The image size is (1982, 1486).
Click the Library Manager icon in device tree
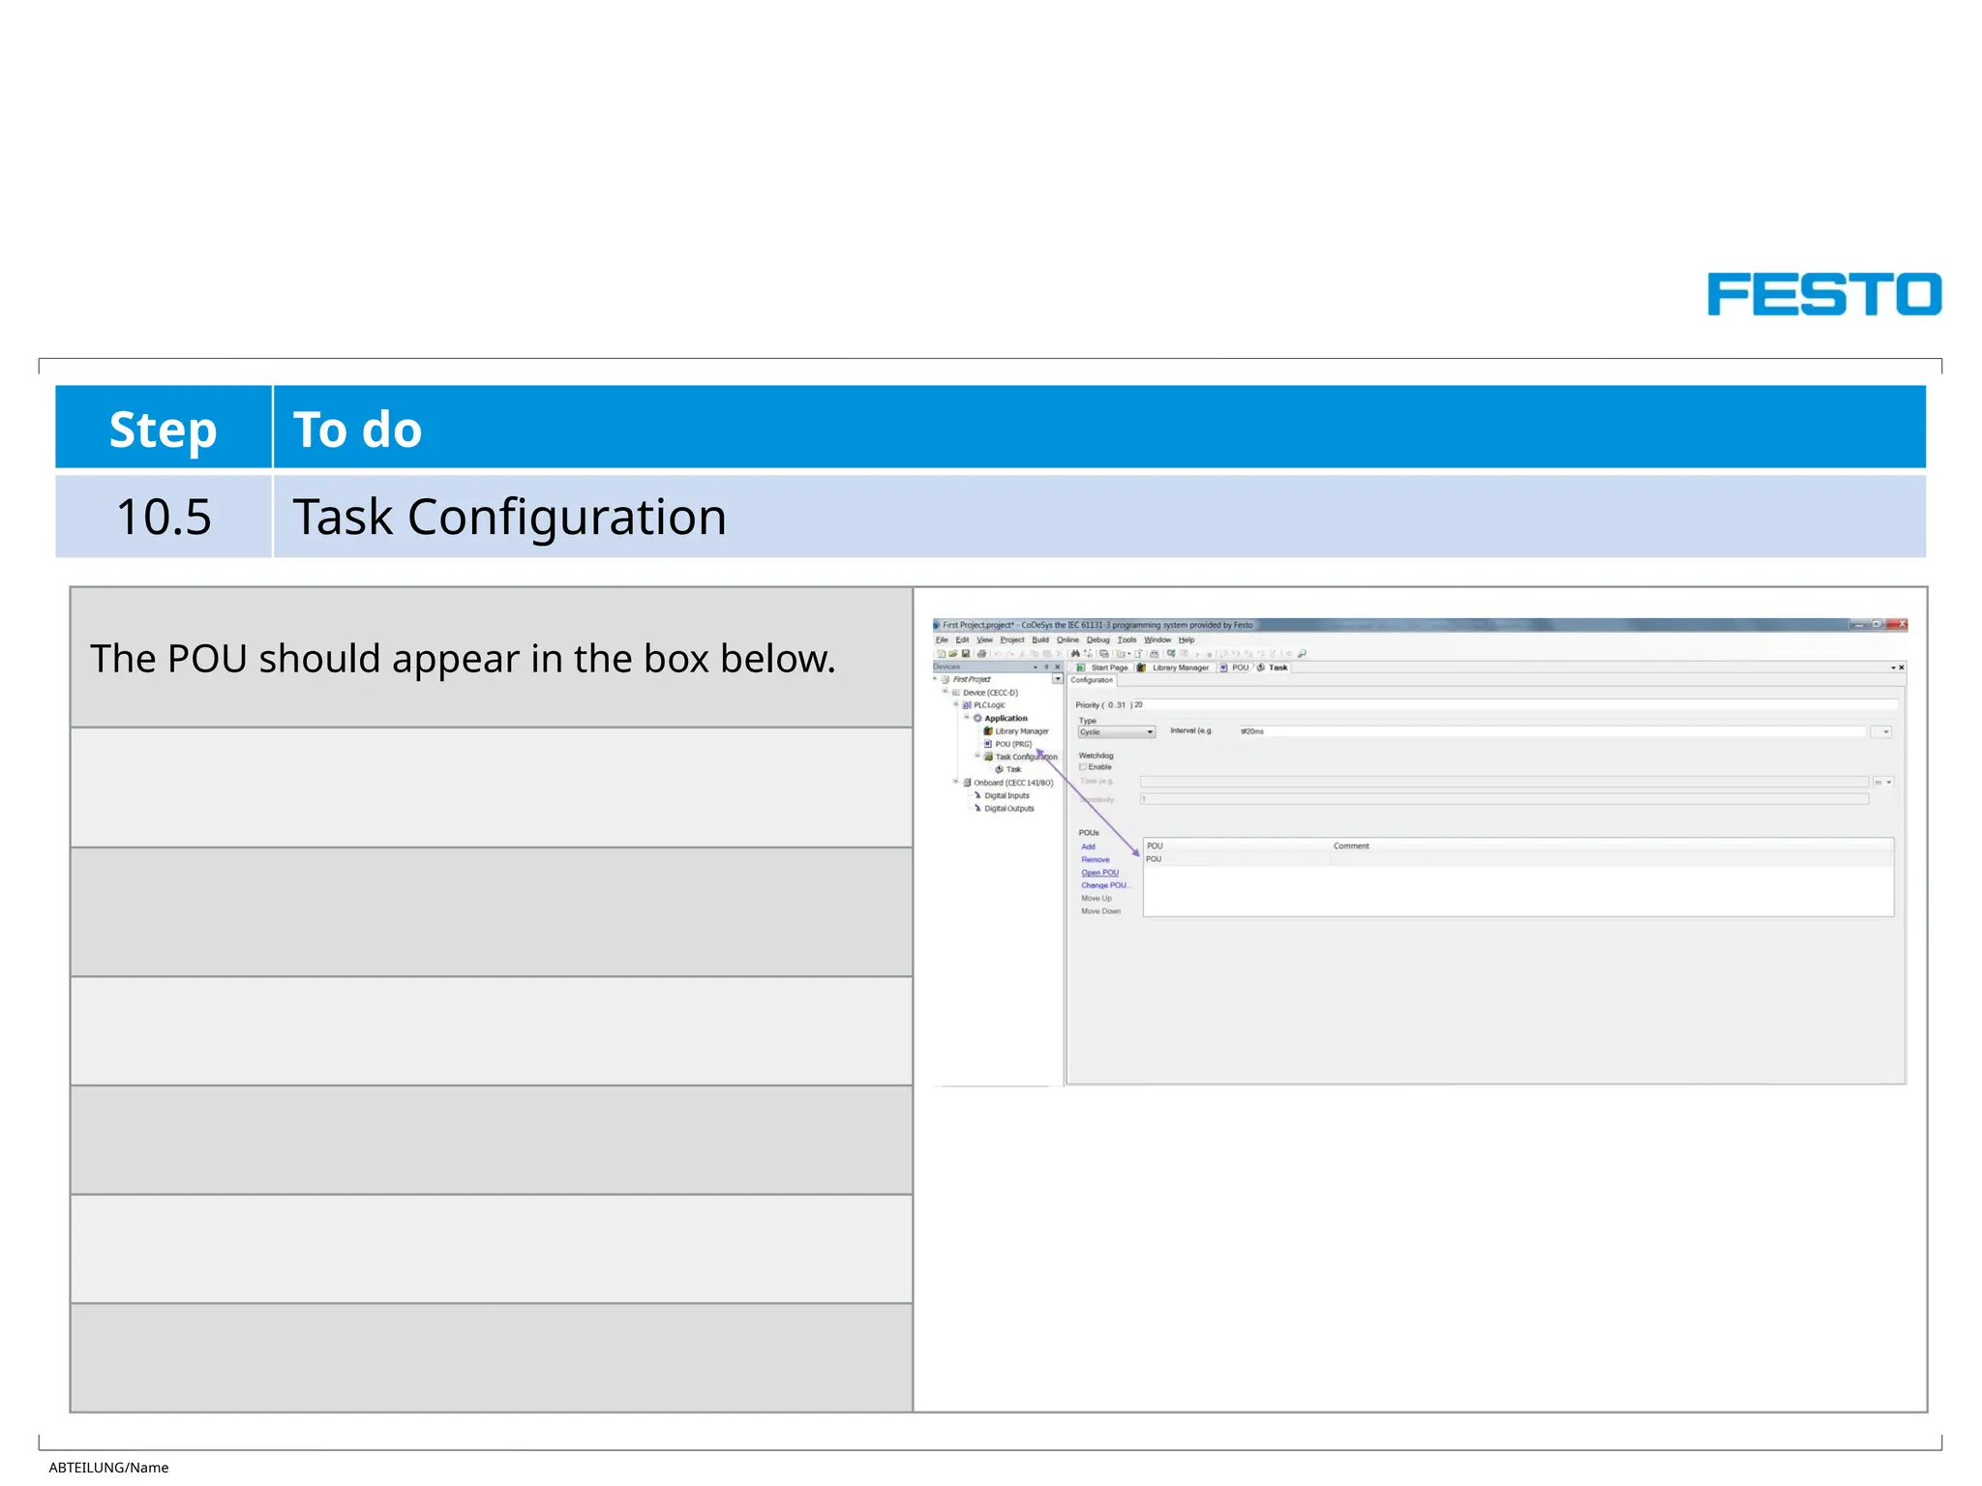988,731
